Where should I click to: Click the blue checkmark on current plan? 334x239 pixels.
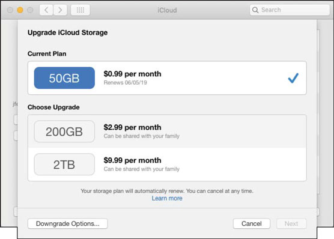[293, 78]
